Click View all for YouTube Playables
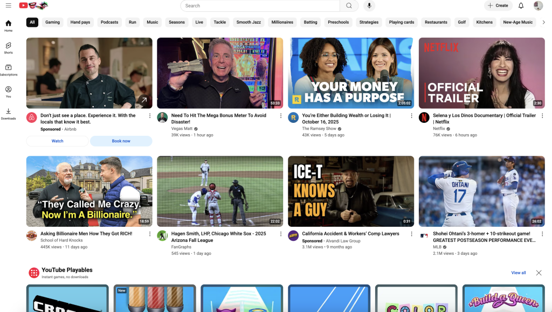 pos(518,273)
